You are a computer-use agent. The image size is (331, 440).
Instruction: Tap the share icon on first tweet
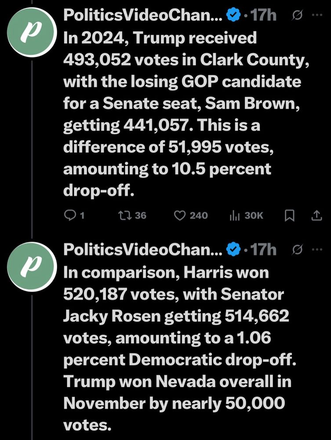point(316,216)
